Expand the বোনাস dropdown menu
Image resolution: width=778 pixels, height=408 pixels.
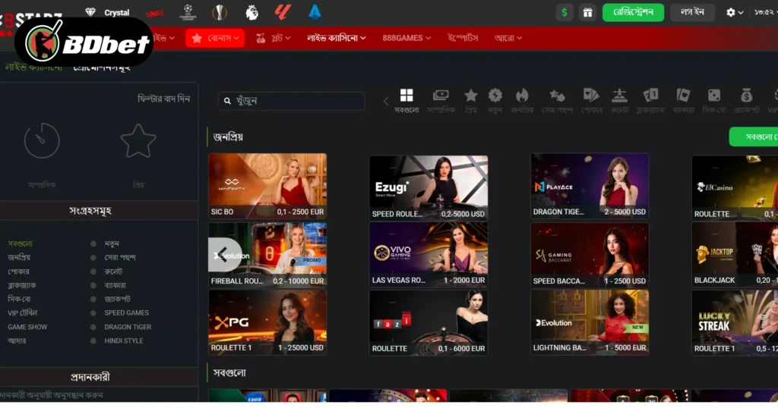(x=215, y=38)
